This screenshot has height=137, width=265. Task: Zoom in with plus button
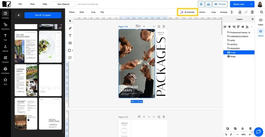pos(250,135)
